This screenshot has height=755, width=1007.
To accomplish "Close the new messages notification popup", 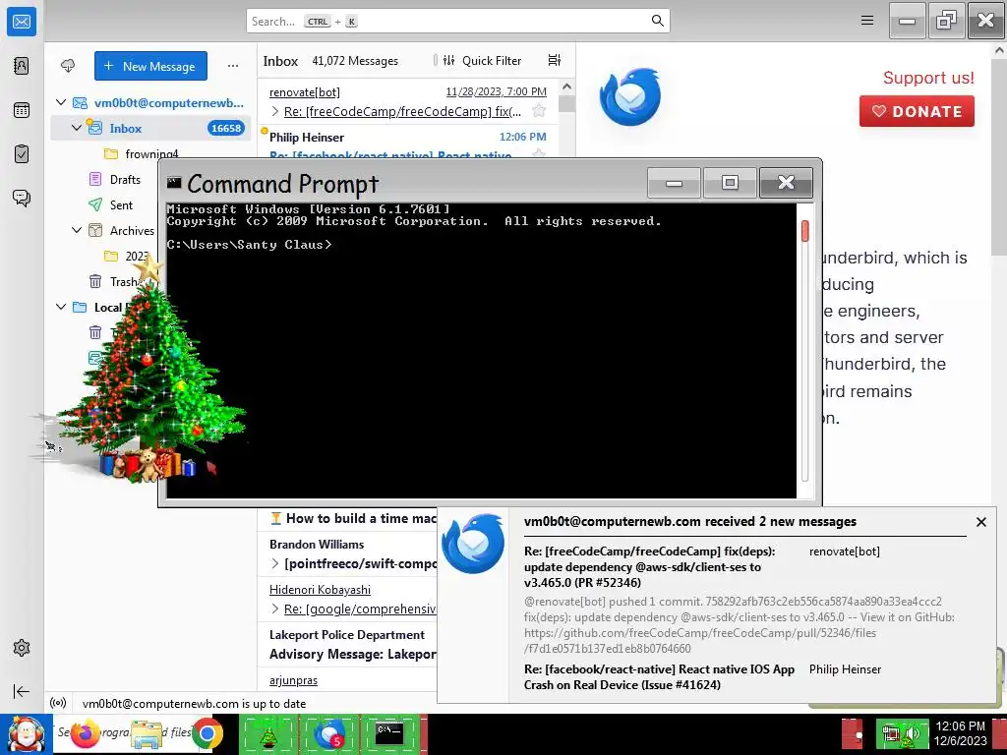I will click(x=980, y=522).
